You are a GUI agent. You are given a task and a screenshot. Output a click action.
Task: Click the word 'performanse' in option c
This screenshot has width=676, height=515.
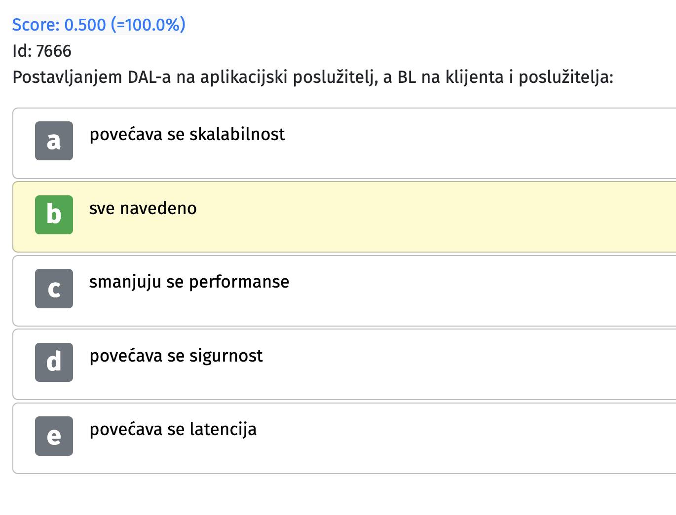pyautogui.click(x=239, y=282)
